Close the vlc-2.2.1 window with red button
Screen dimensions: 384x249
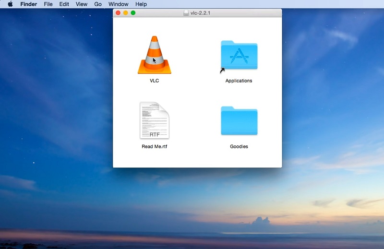[x=118, y=13]
